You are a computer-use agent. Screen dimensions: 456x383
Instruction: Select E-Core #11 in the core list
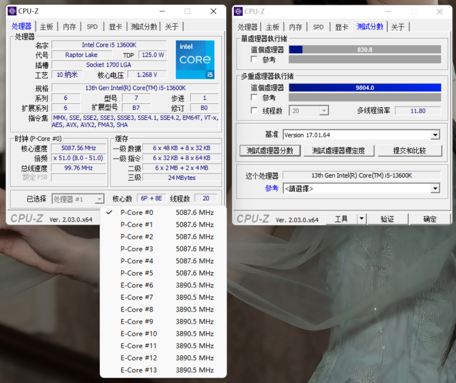click(163, 346)
